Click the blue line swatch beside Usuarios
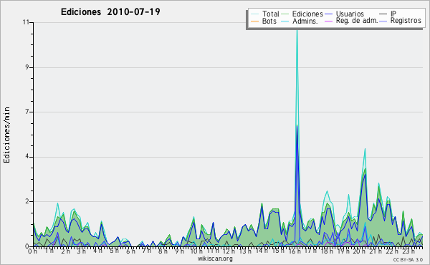This screenshot has width=430, height=265. (x=328, y=14)
